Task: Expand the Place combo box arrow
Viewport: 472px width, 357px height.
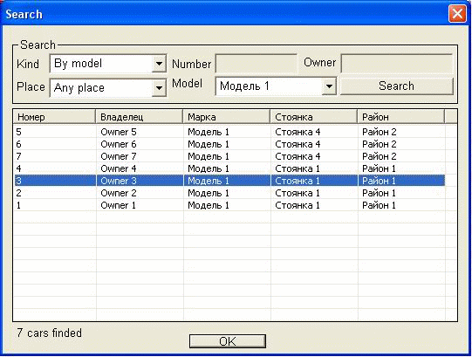Action: coord(159,88)
